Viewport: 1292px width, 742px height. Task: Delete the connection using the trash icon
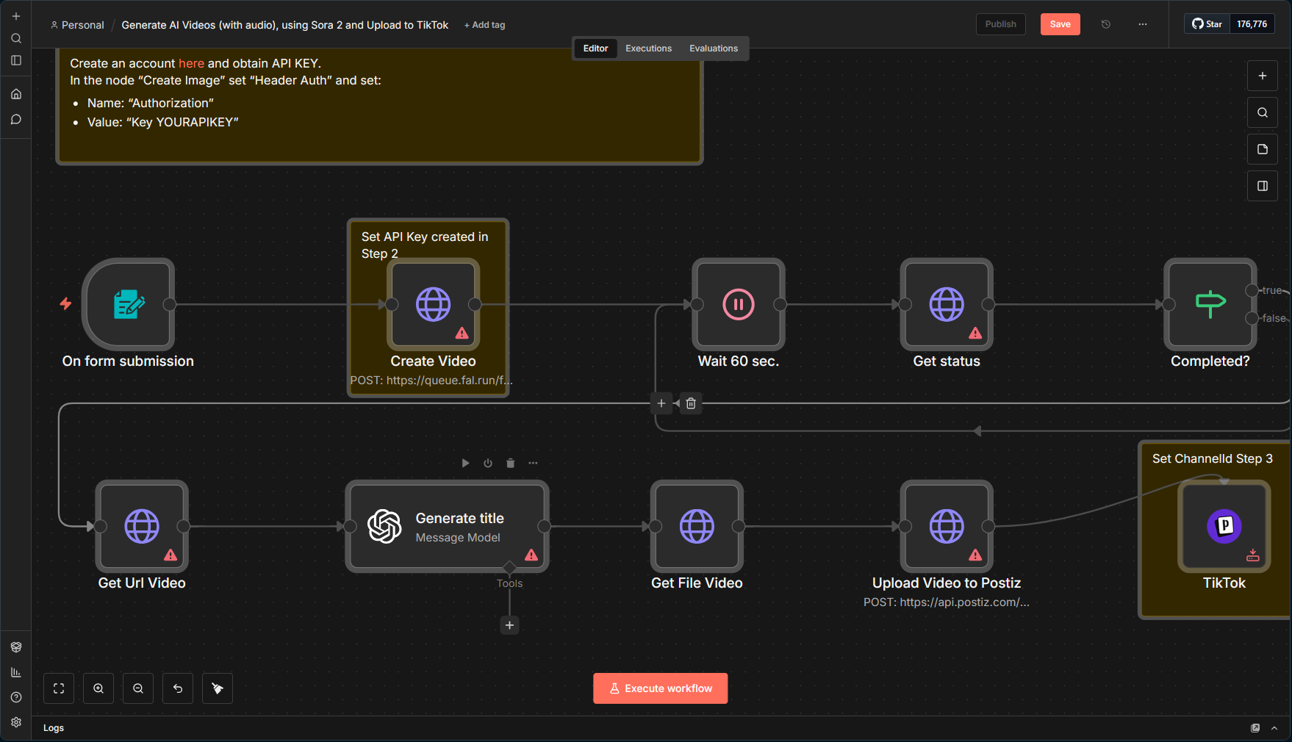[690, 403]
